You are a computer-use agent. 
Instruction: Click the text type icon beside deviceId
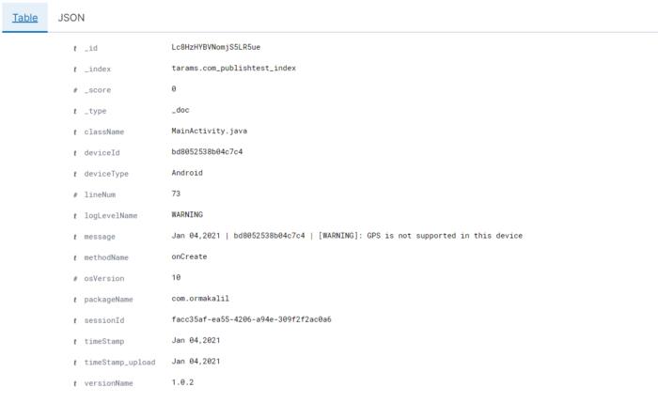(x=74, y=153)
